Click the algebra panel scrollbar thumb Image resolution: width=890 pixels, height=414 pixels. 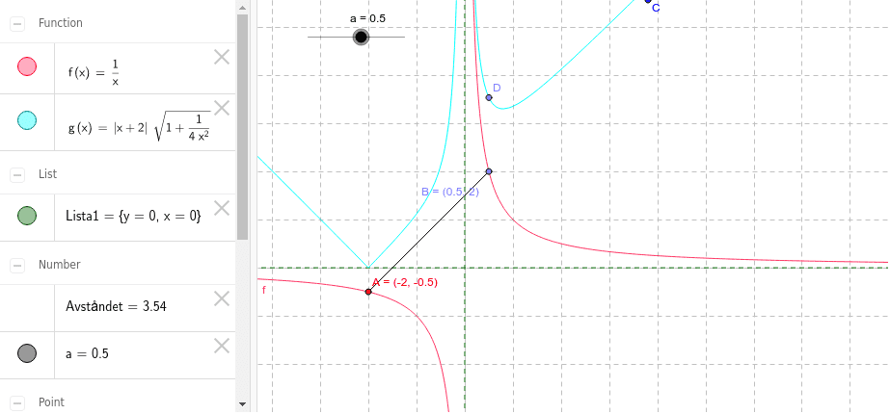point(242,127)
